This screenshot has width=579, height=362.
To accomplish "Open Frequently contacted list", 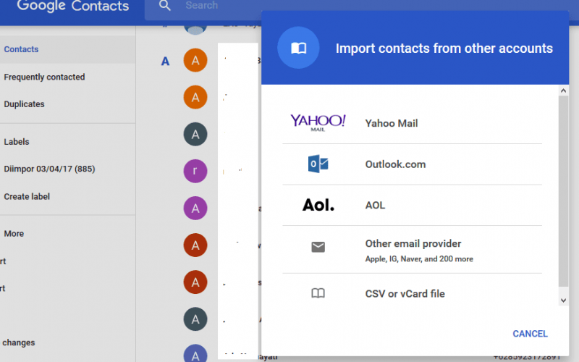I will [x=44, y=77].
